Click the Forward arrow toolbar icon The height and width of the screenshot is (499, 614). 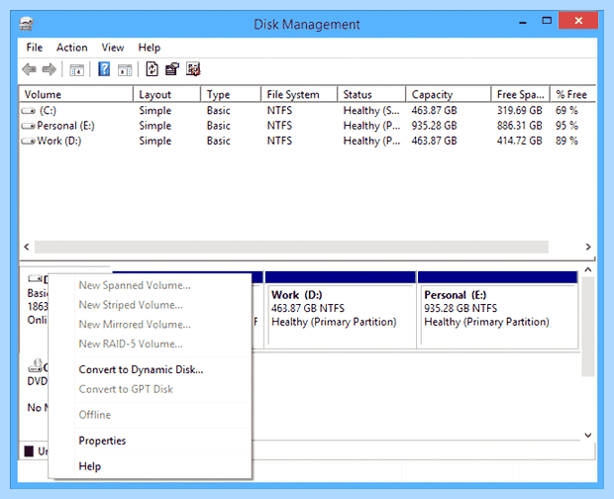49,69
